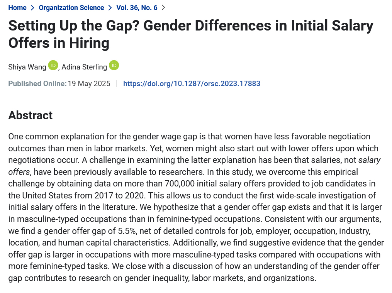
Task: Click the chevron arrow after Home breadcrumb
Action: click(x=33, y=8)
